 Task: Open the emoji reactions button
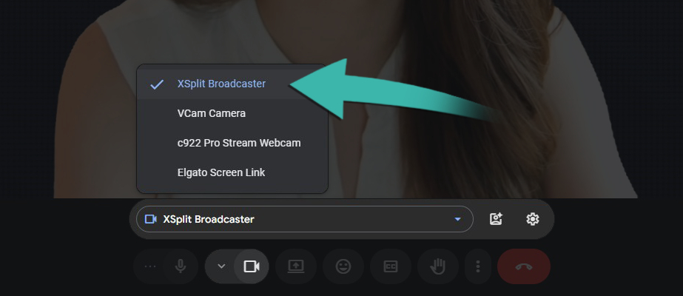click(343, 266)
